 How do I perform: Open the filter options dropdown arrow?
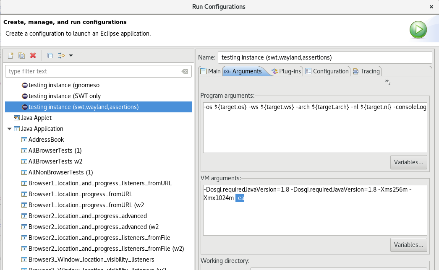(x=71, y=56)
